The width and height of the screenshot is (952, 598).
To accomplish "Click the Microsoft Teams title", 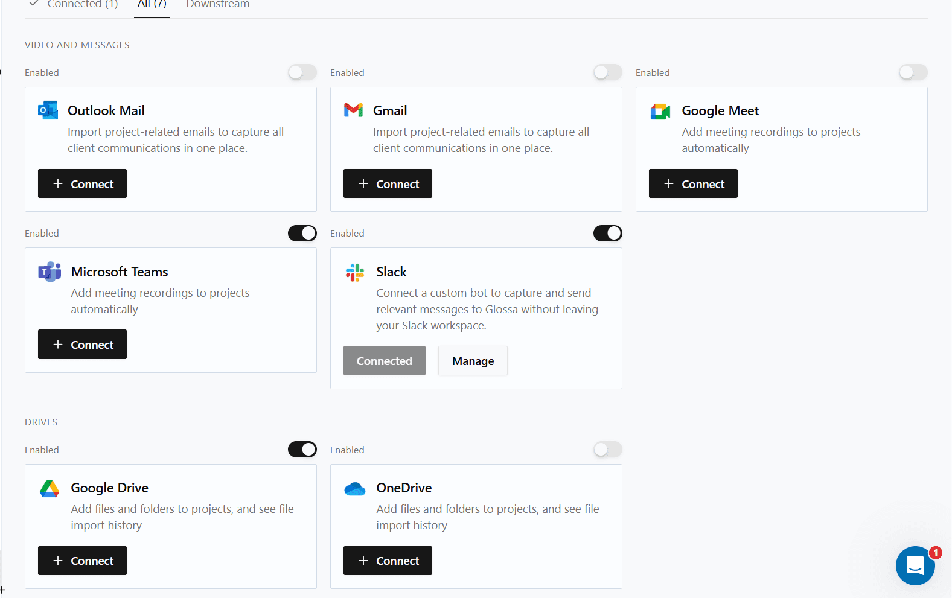I will tap(120, 272).
